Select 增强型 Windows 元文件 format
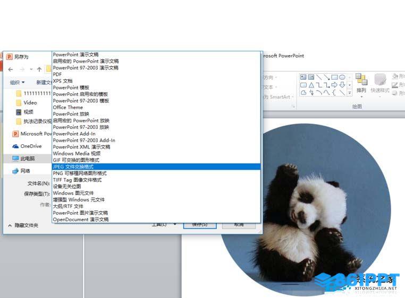 pyautogui.click(x=156, y=200)
